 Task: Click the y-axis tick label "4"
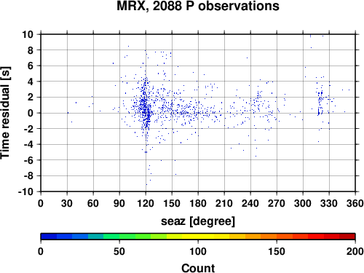[31, 82]
